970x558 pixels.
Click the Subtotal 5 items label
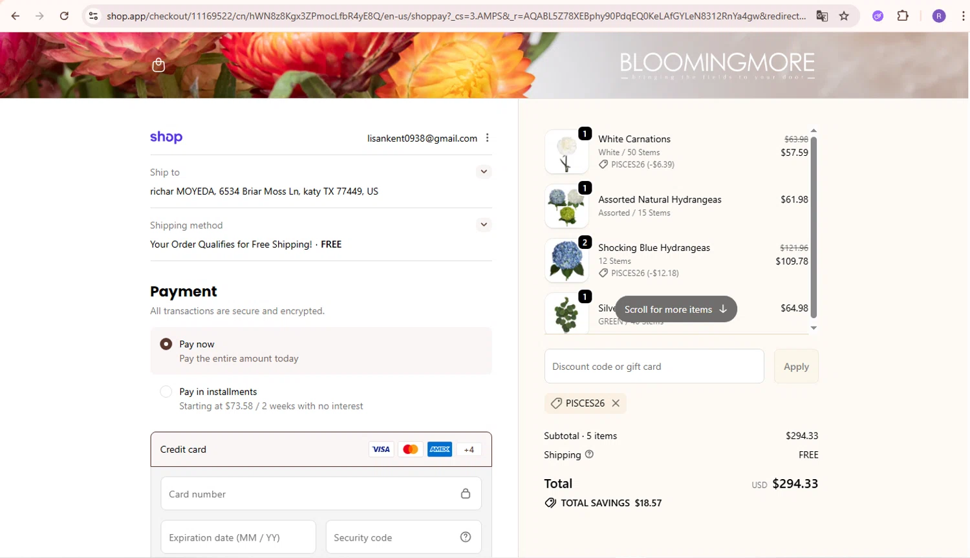click(580, 436)
